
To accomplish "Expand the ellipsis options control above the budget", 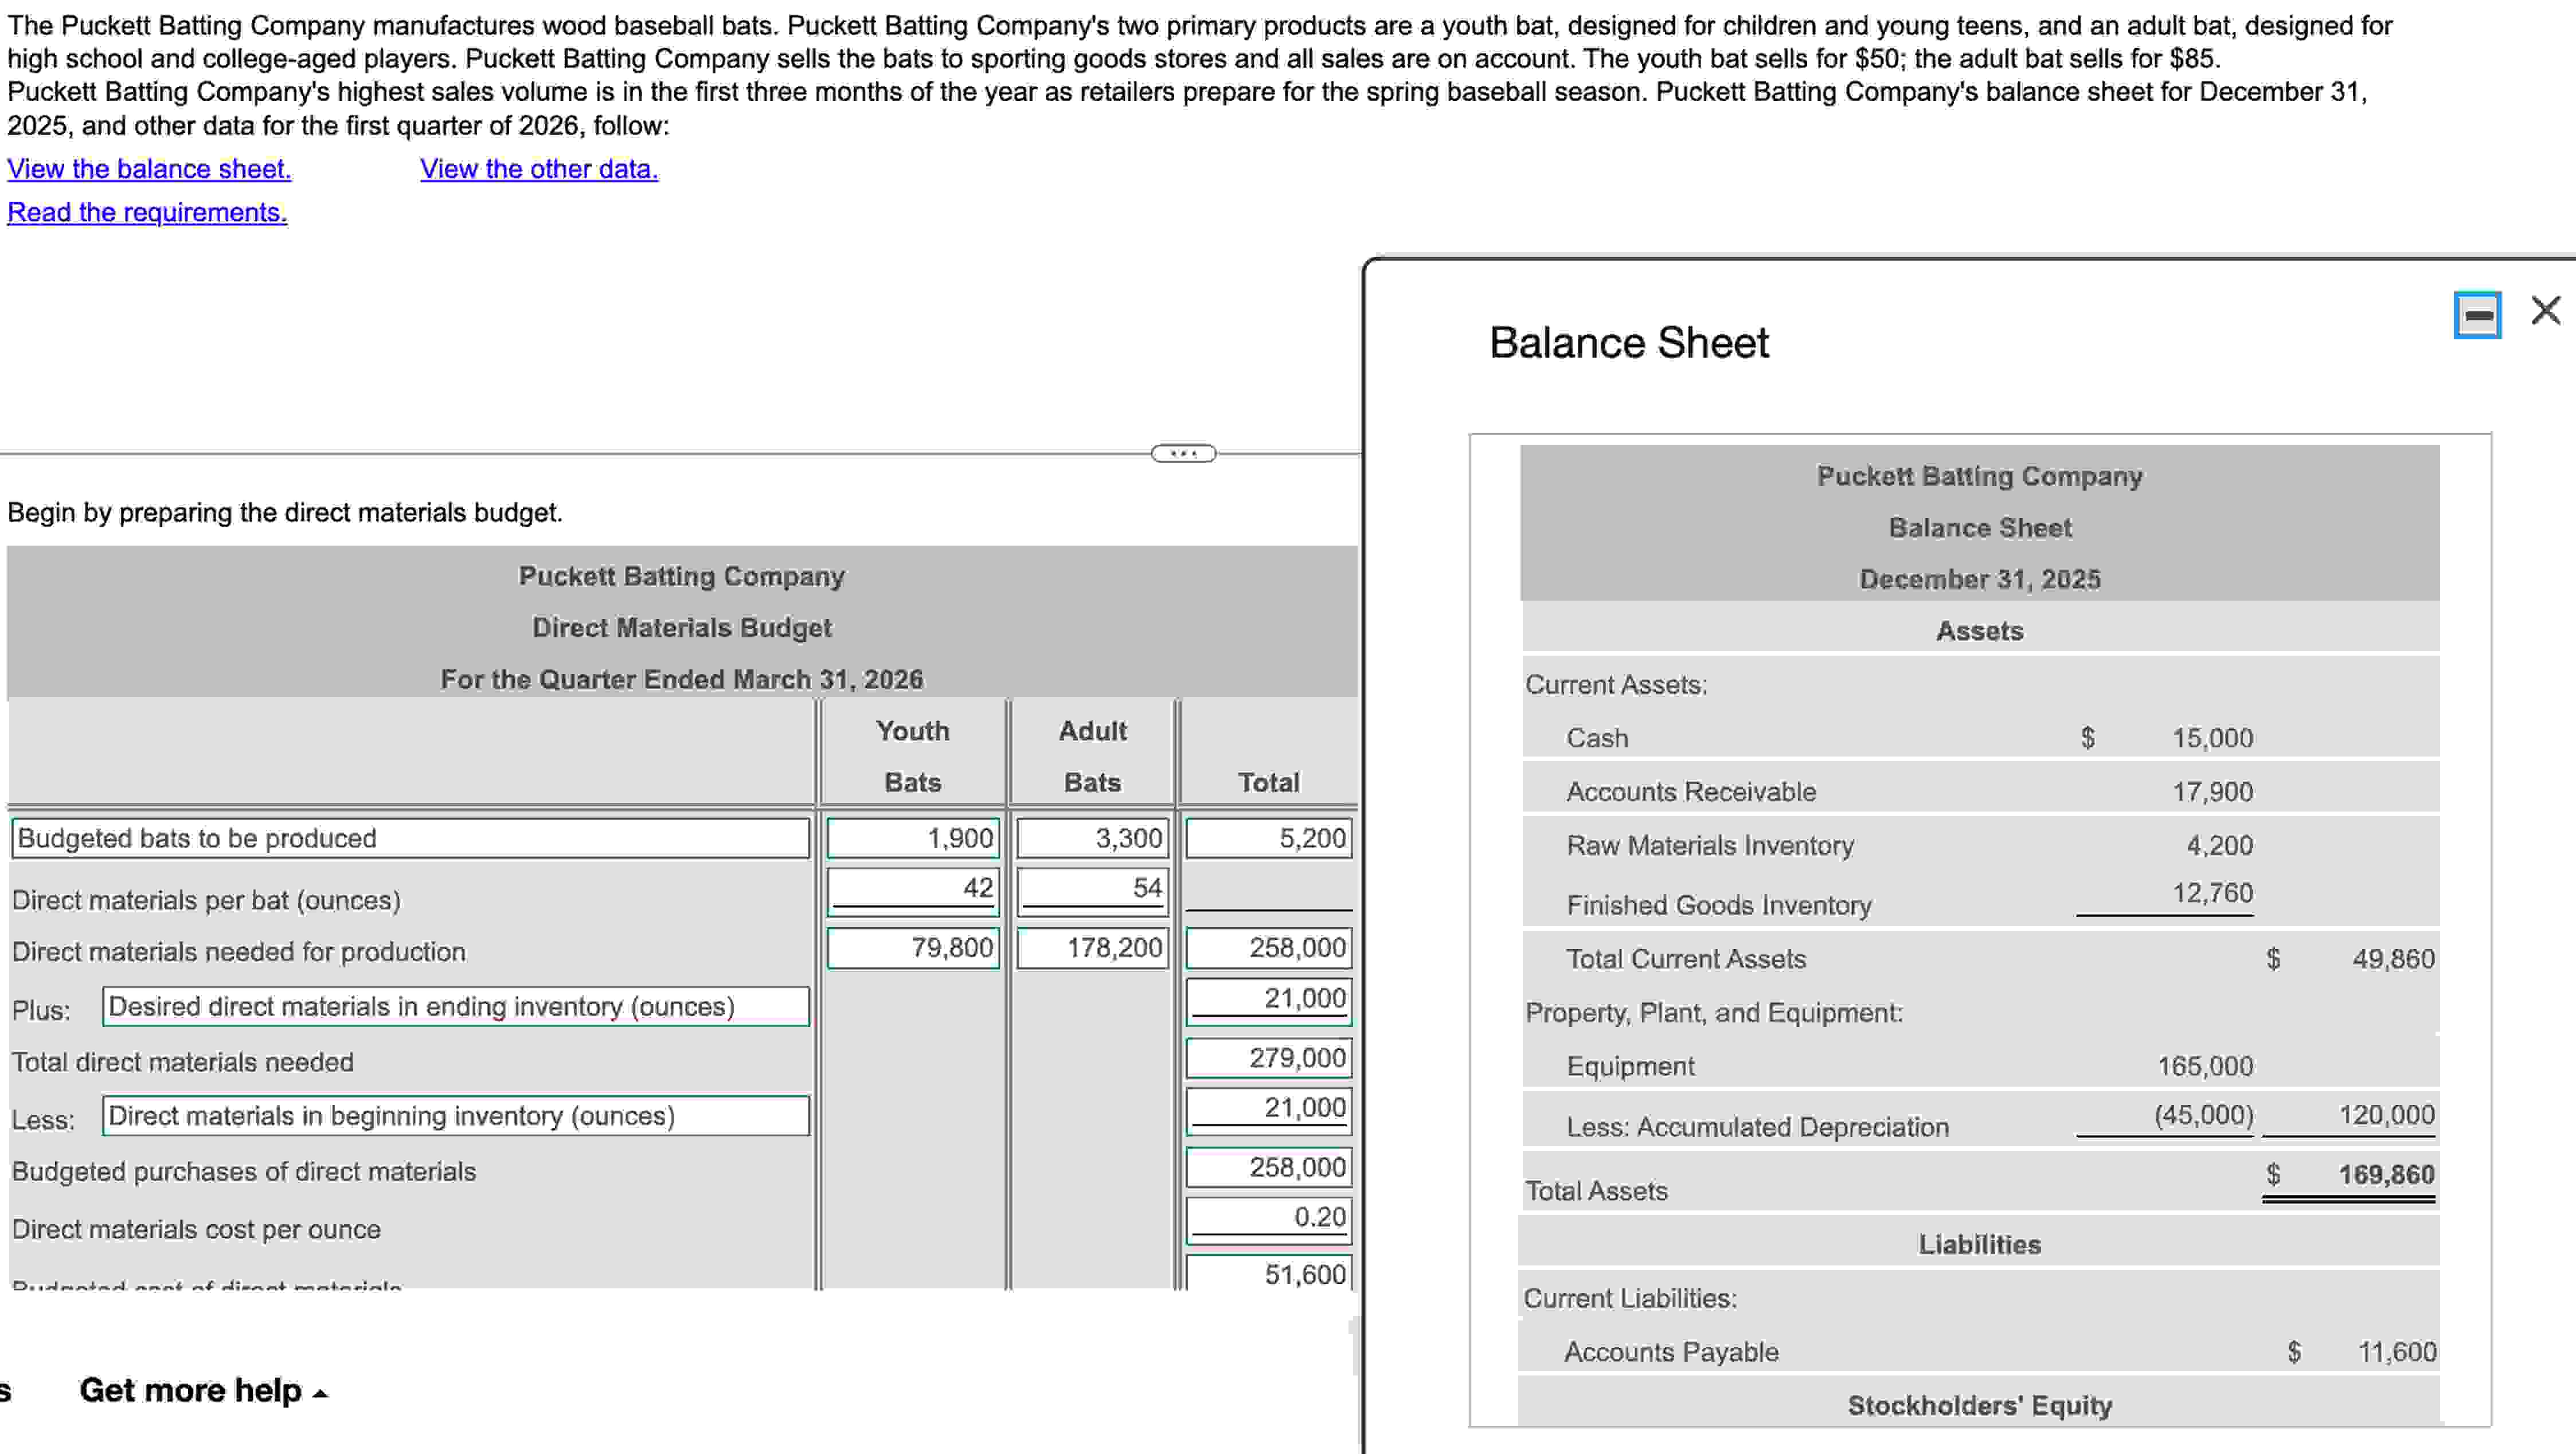I will tap(1184, 454).
